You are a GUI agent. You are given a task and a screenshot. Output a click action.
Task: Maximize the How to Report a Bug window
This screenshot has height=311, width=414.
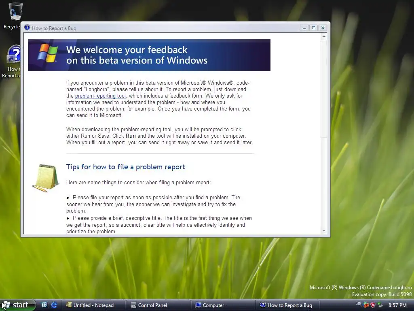click(x=314, y=28)
